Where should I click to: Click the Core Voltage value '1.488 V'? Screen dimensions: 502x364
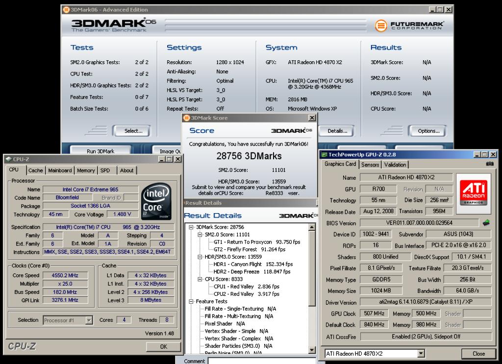point(122,214)
